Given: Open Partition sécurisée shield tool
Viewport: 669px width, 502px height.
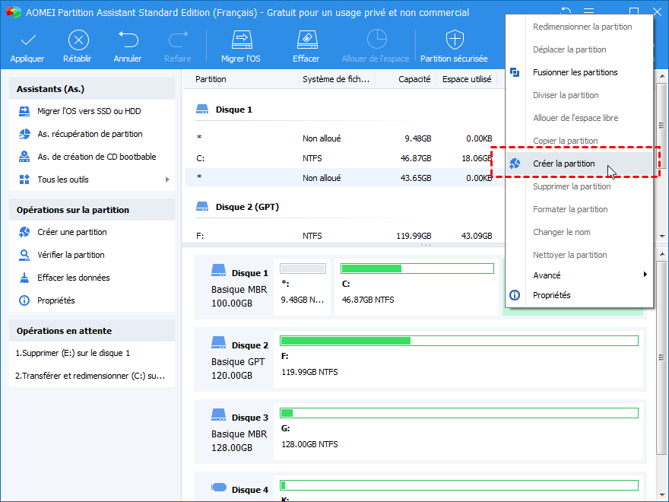Looking at the screenshot, I should coord(454,40).
